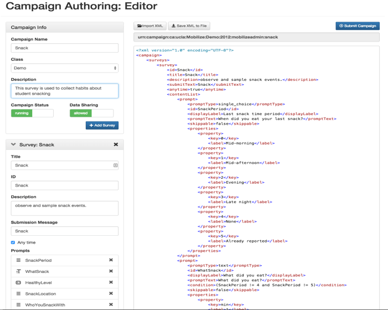Remove the SnackLocation prompt
Viewport: 388px width, 310px height.
(111, 293)
